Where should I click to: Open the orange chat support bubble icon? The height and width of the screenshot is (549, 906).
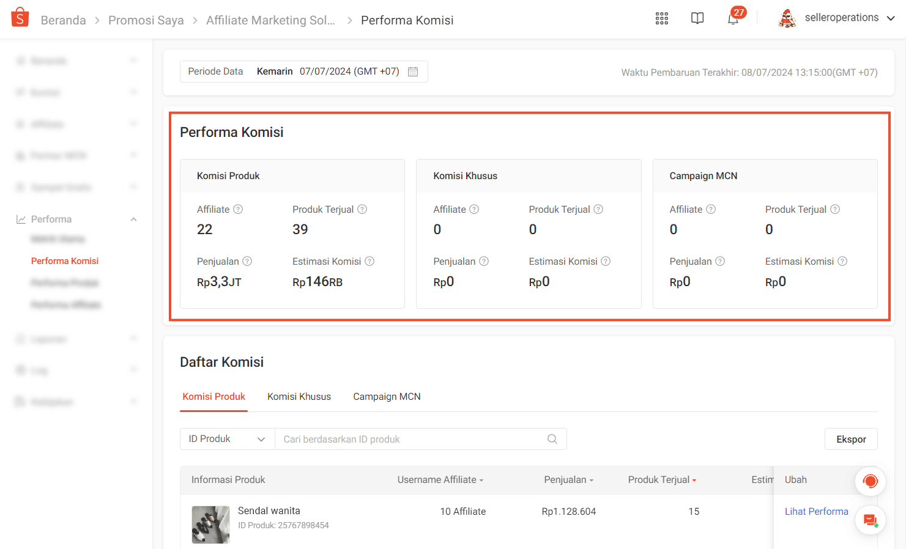click(871, 481)
